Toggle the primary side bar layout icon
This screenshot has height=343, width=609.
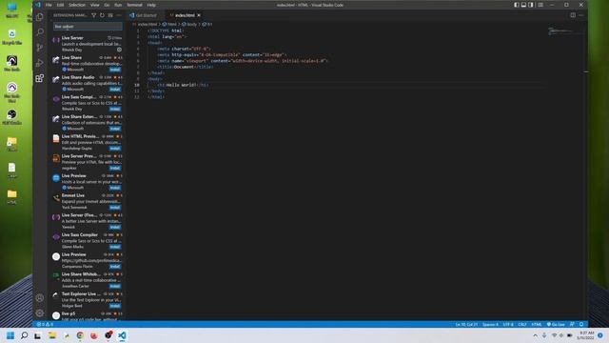coord(517,5)
